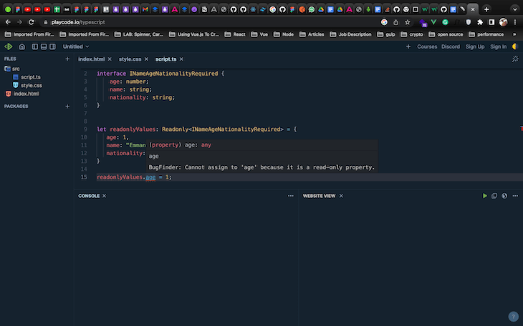This screenshot has width=523, height=326.
Task: Bookmark this page with the star icon
Action: [407, 22]
